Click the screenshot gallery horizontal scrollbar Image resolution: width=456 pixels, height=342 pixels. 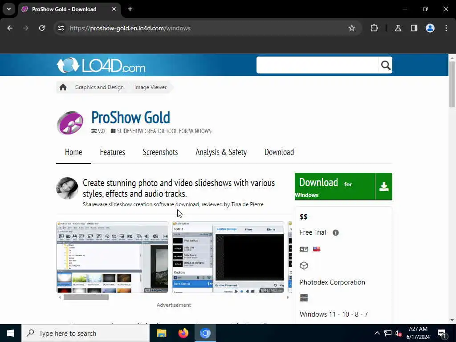click(86, 297)
